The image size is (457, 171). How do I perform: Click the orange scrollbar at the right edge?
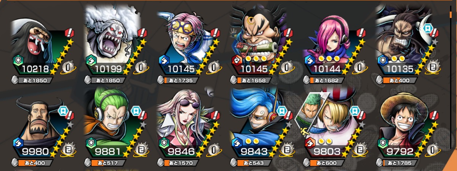pos(451,15)
